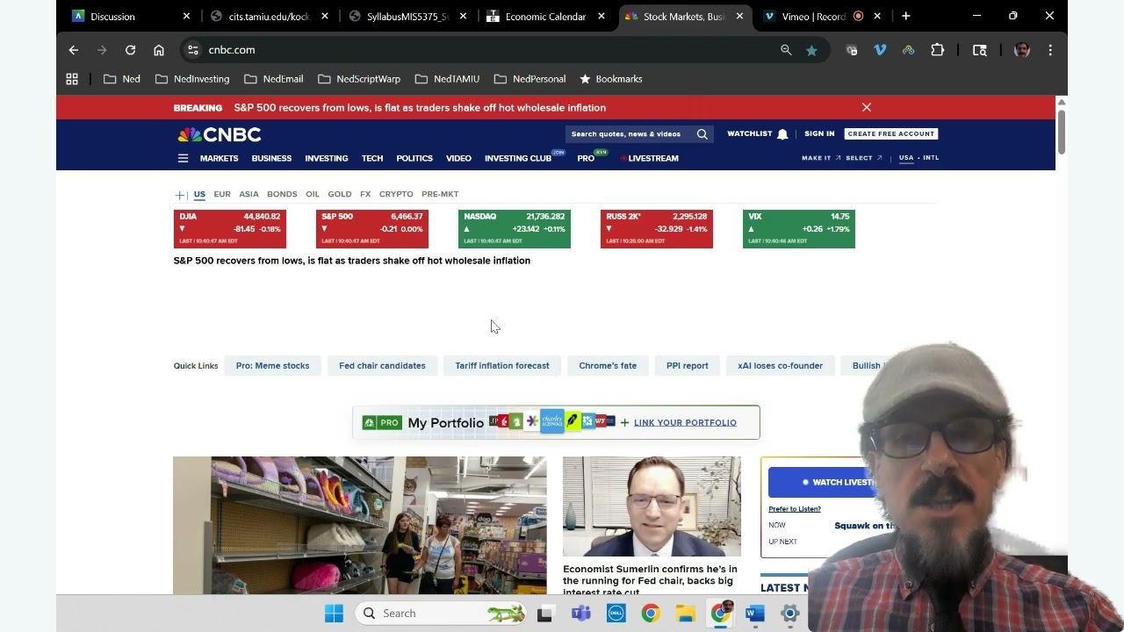The height and width of the screenshot is (632, 1124).
Task: Add a market with the plus icon
Action: pyautogui.click(x=179, y=195)
